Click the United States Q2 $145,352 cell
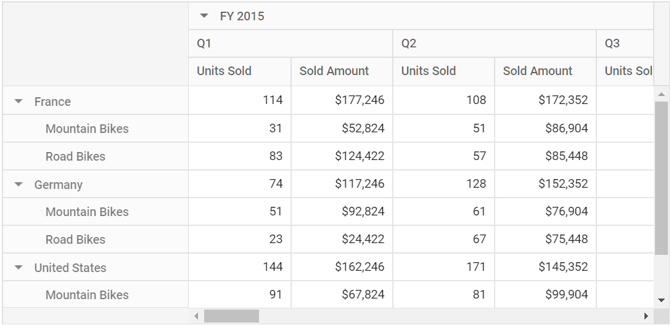The height and width of the screenshot is (325, 671). [x=545, y=267]
